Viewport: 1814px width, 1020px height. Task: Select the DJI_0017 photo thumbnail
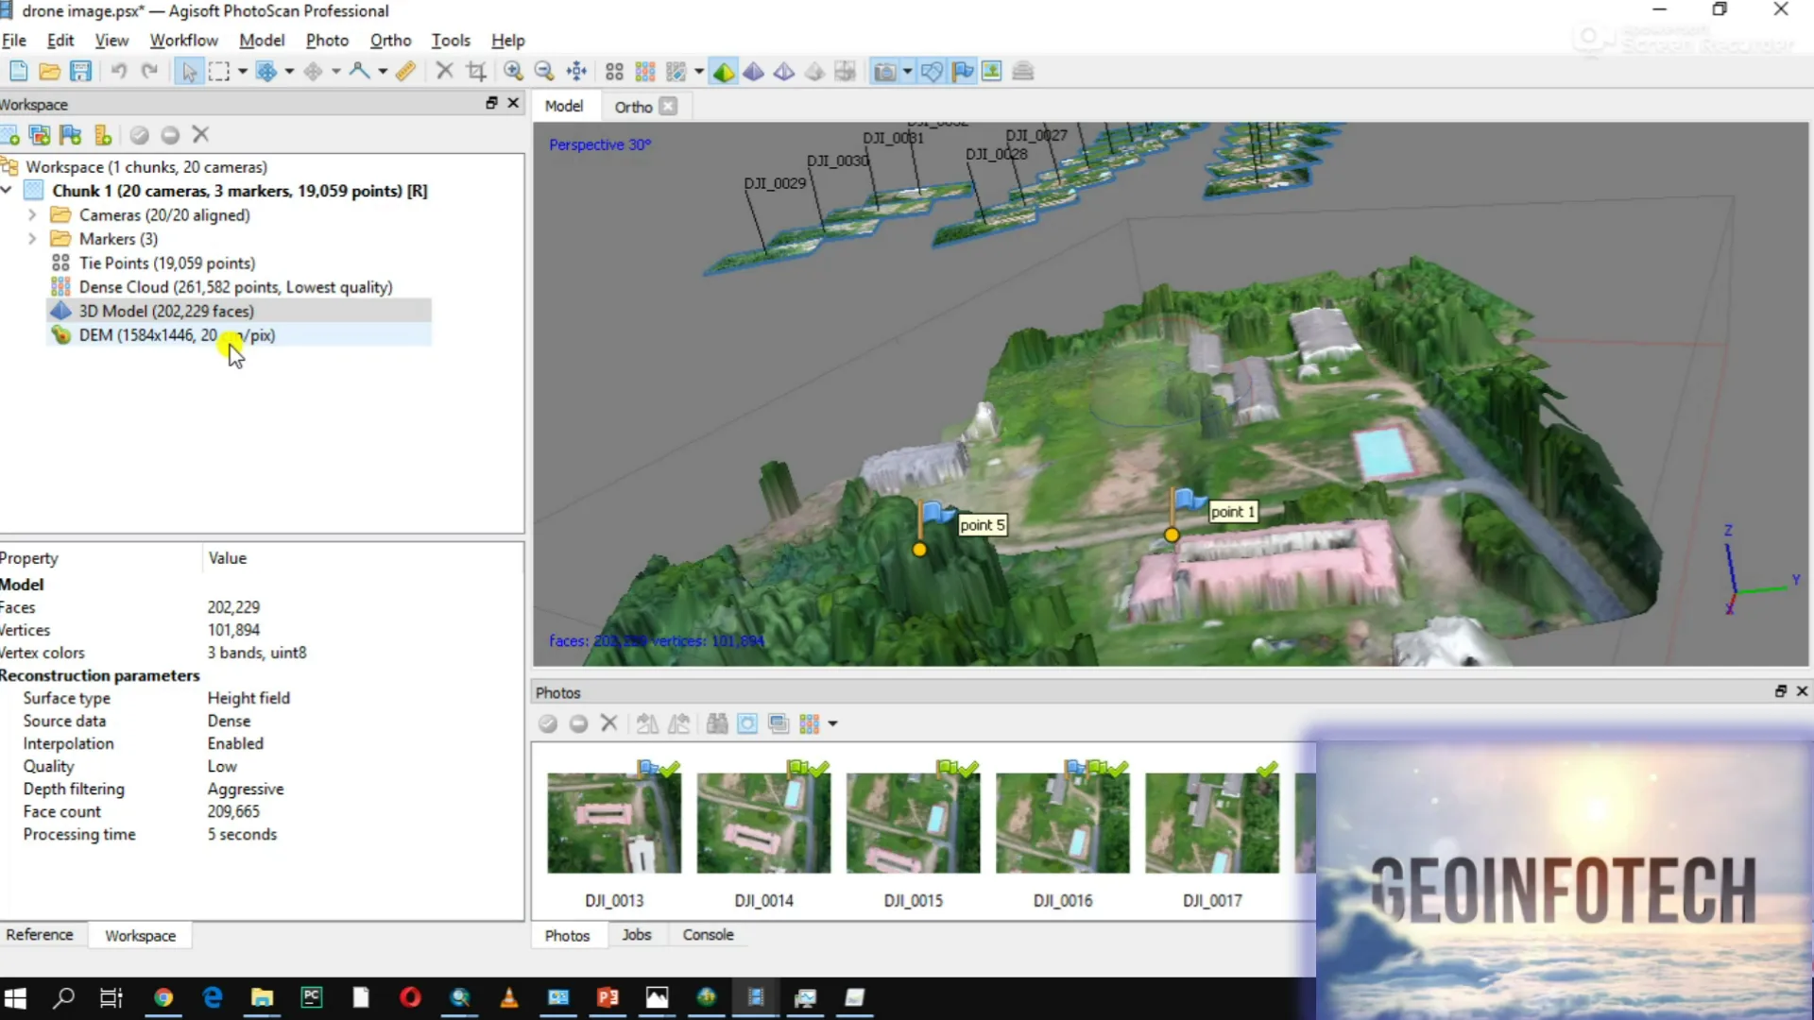(1212, 823)
